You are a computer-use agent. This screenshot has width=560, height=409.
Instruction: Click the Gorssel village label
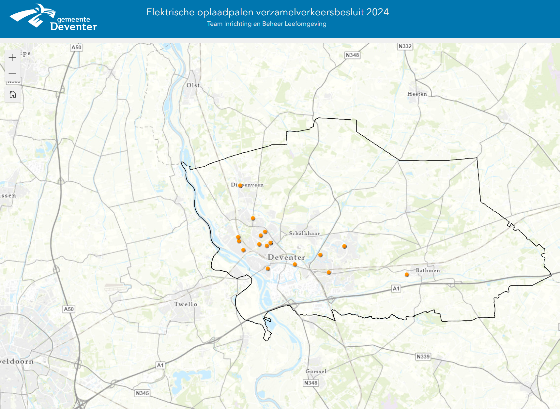pyautogui.click(x=316, y=371)
